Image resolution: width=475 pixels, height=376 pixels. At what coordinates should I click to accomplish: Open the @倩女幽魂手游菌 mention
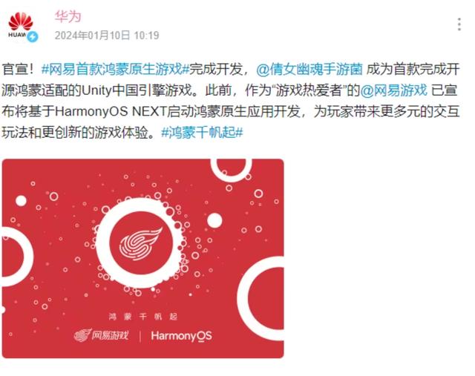pos(309,69)
